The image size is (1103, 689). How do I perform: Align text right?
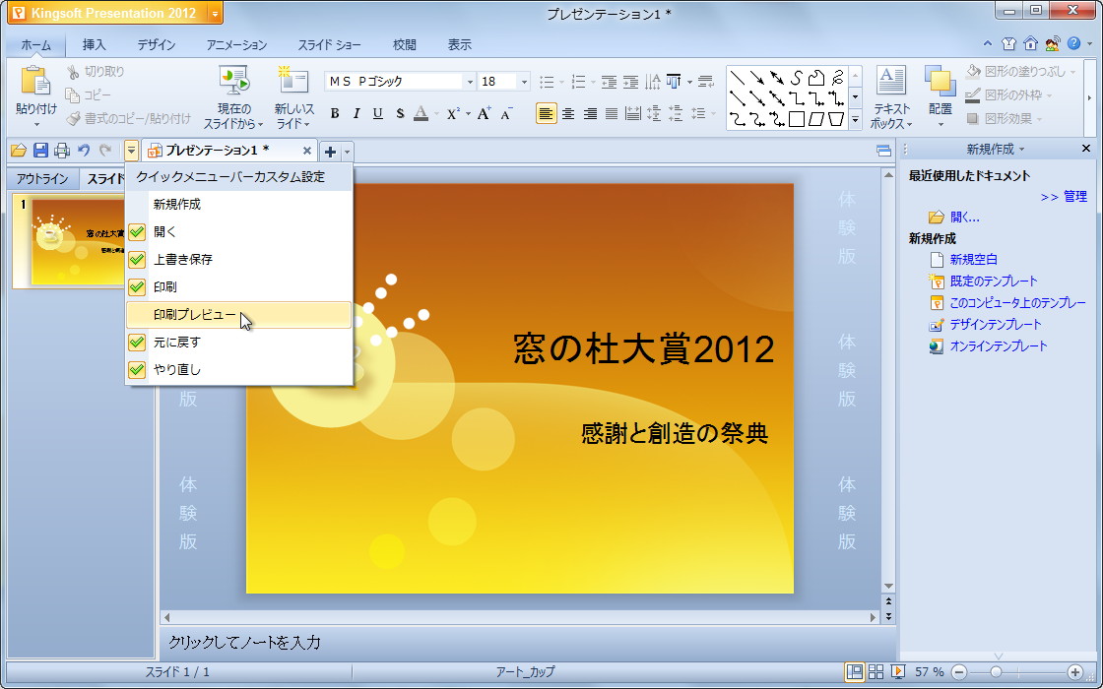point(590,113)
